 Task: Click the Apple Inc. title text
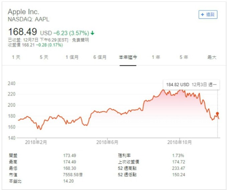23,12
